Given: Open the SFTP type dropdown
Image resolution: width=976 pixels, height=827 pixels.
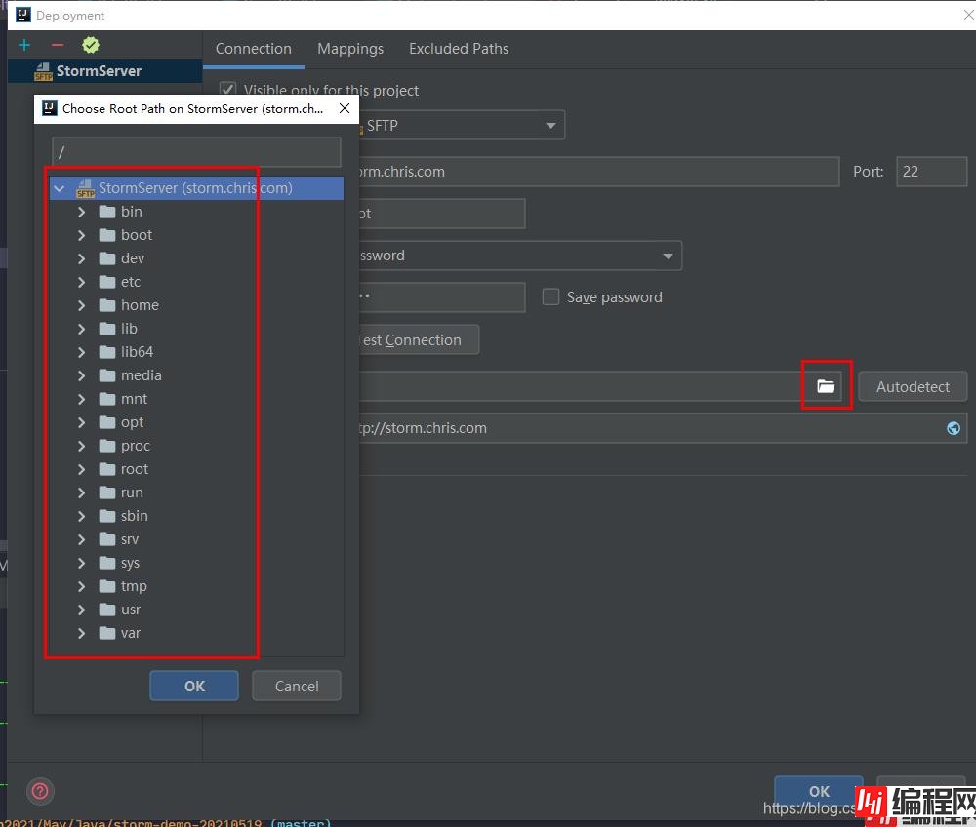Looking at the screenshot, I should [x=551, y=125].
